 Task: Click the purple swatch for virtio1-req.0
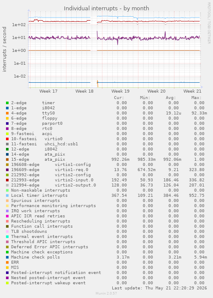7,170
